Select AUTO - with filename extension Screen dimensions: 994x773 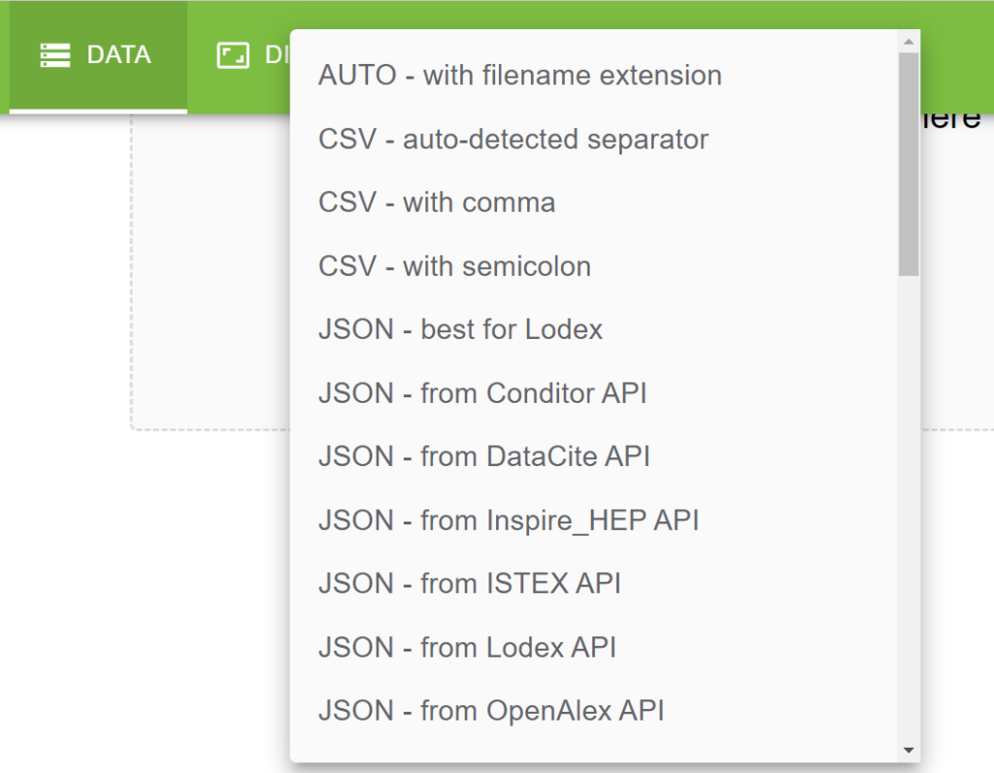[x=593, y=76]
